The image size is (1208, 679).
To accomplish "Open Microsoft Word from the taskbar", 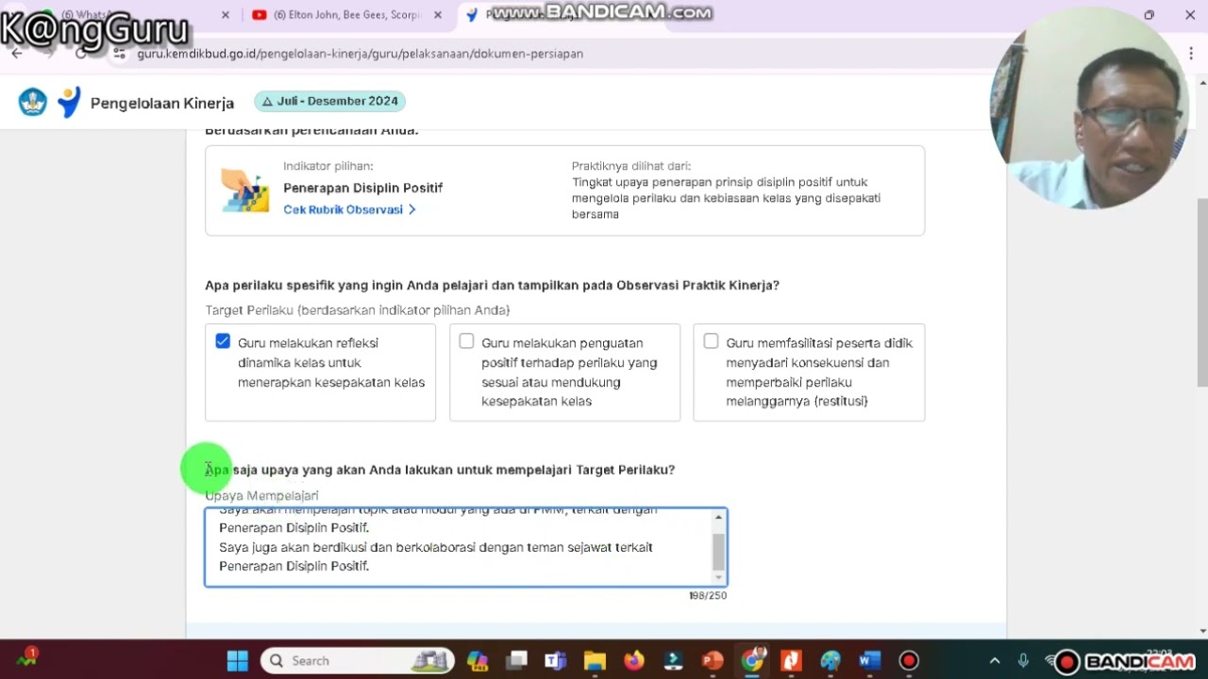I will click(x=869, y=660).
